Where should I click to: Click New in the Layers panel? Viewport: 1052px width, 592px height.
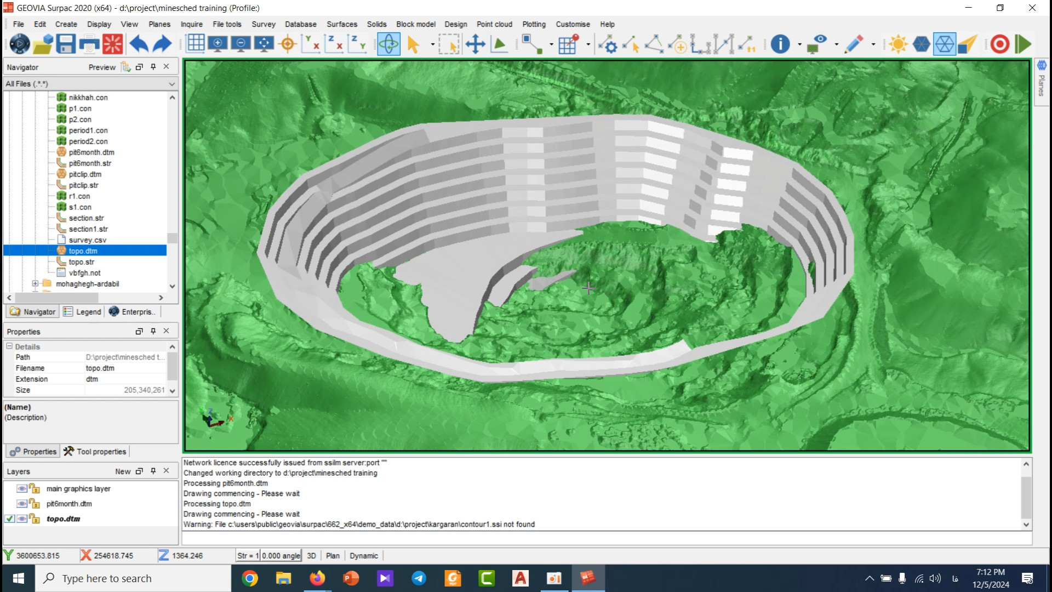click(123, 471)
